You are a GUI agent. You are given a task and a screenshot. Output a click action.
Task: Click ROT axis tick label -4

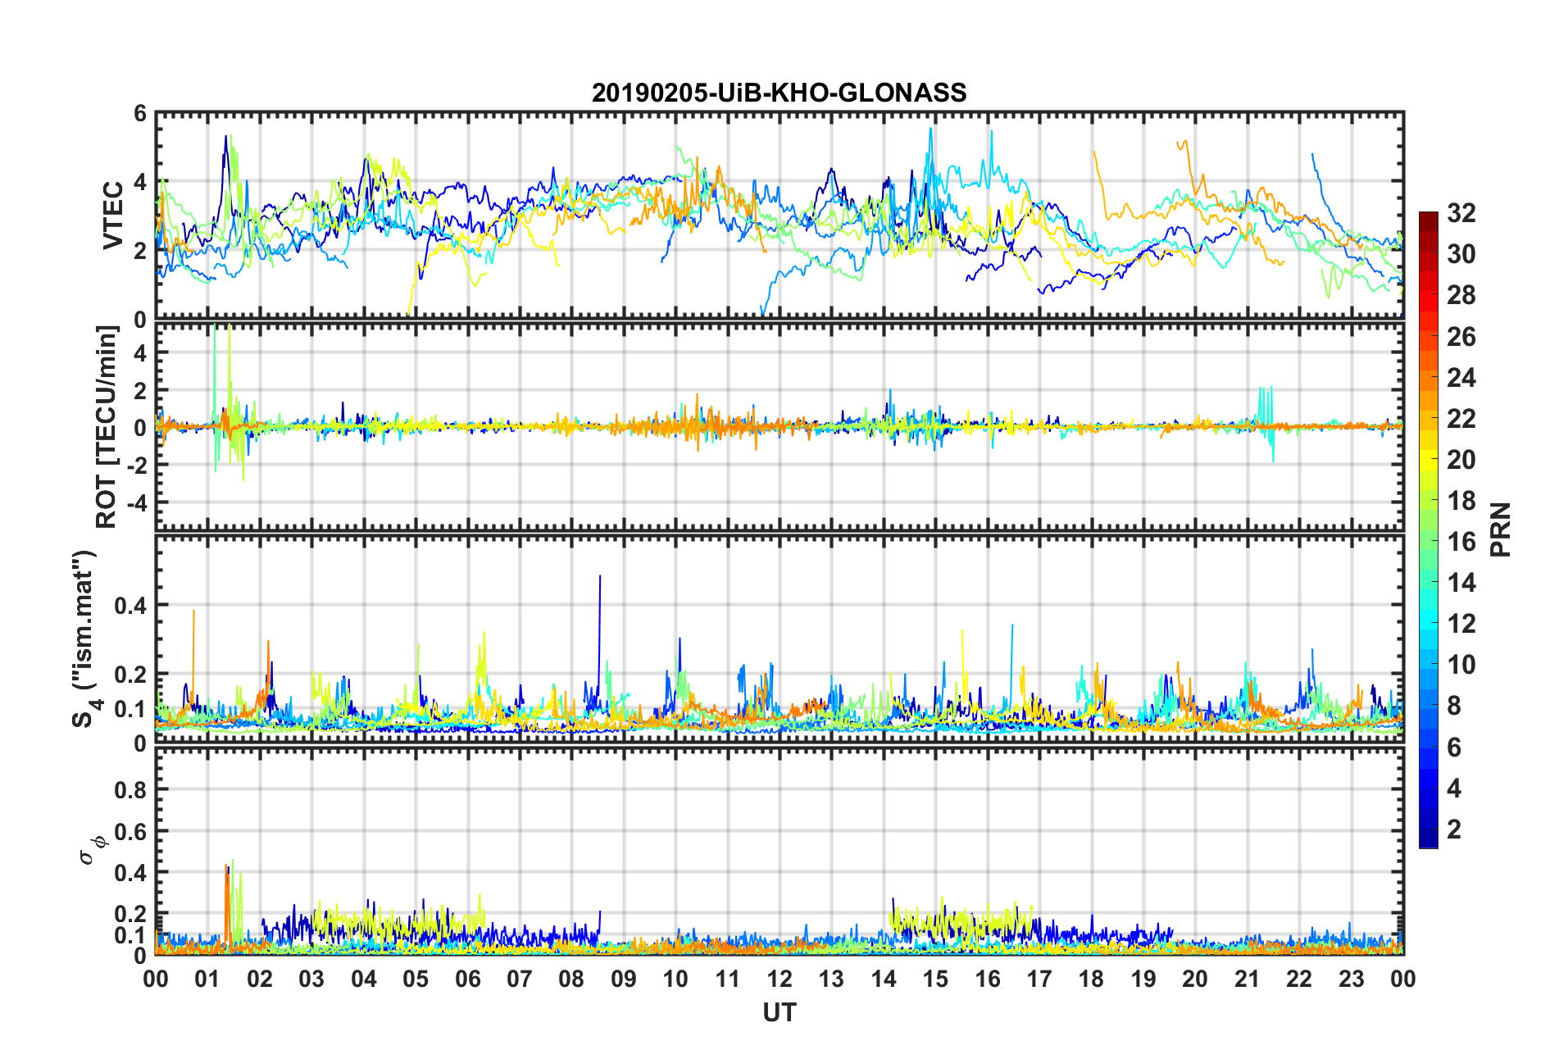pyautogui.click(x=136, y=502)
